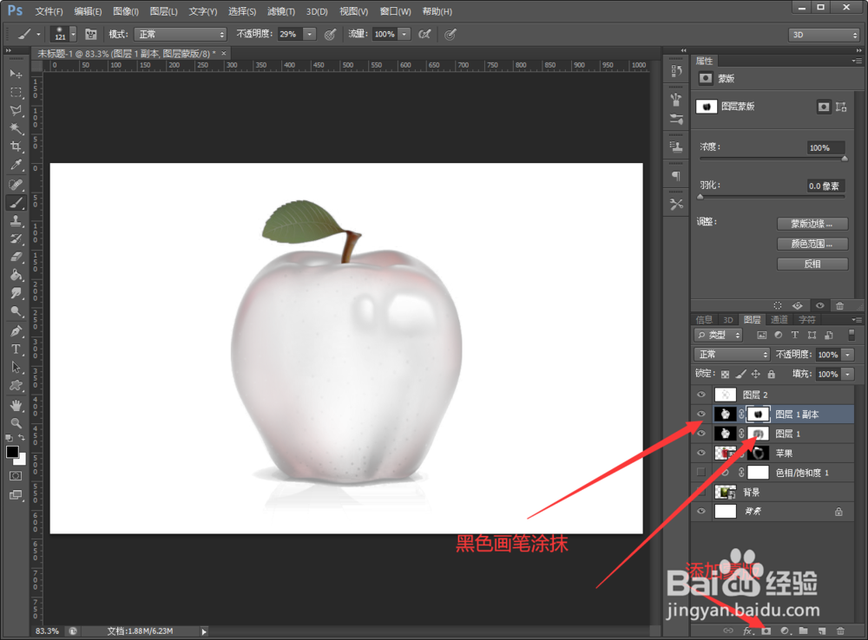Select the Rectangular Marquee tool
The width and height of the screenshot is (868, 640).
(x=16, y=93)
